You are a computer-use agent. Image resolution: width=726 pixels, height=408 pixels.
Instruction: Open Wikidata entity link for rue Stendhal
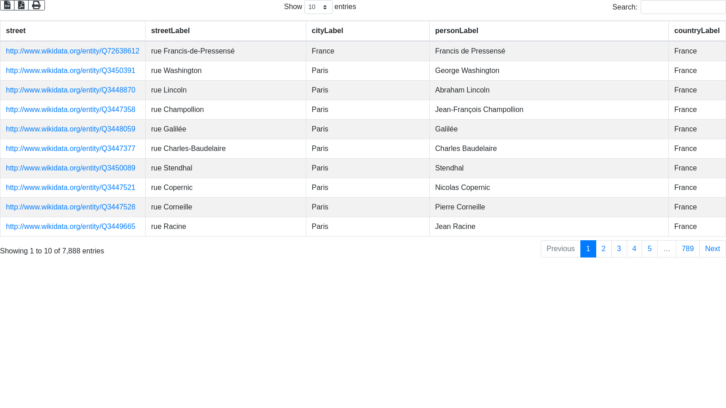point(70,168)
